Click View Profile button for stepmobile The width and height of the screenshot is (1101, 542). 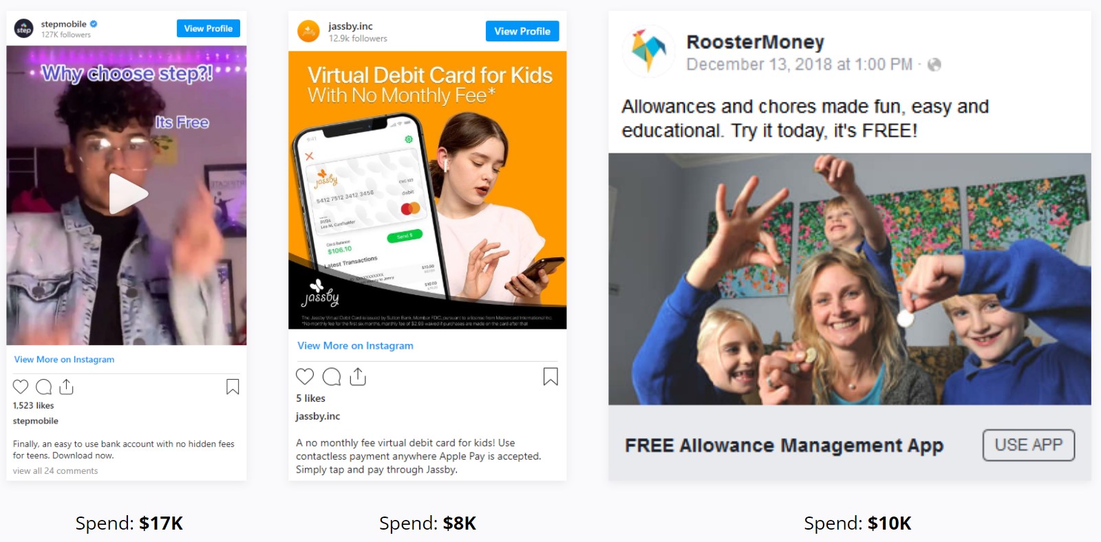click(209, 28)
